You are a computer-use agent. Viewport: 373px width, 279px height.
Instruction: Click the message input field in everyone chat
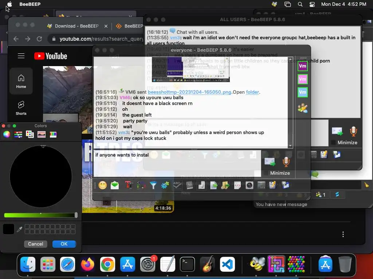(x=177, y=163)
